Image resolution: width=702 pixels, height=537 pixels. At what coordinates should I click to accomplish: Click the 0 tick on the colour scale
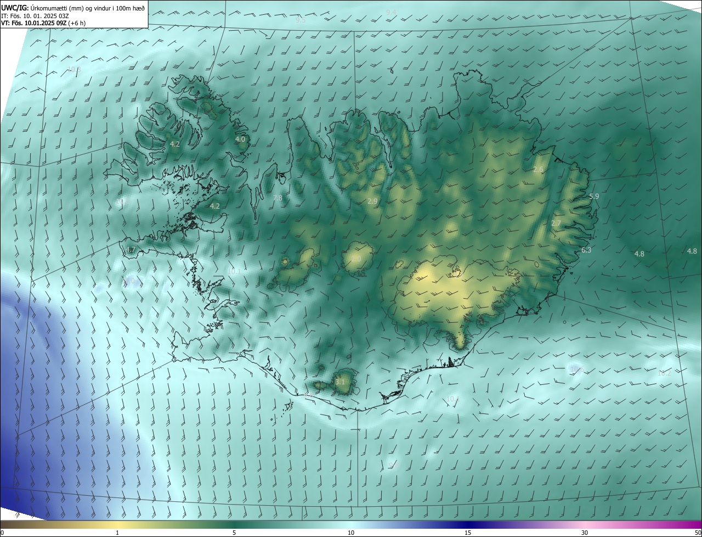click(x=2, y=533)
